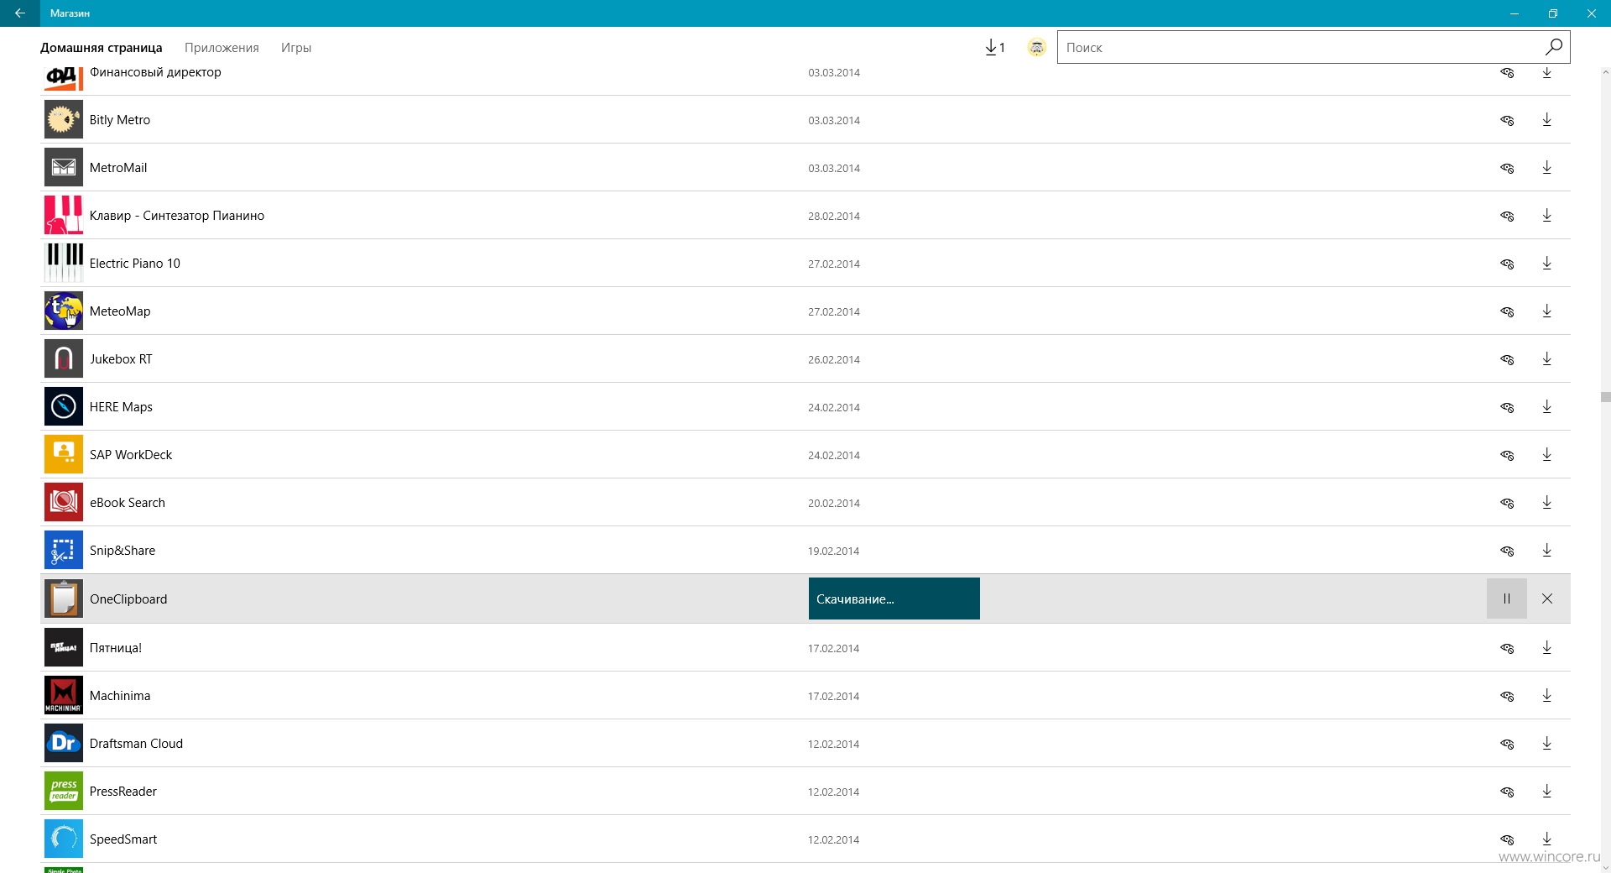Hide MetroMail from the list
Viewport: 1611px width, 873px height.
pyautogui.click(x=1507, y=169)
